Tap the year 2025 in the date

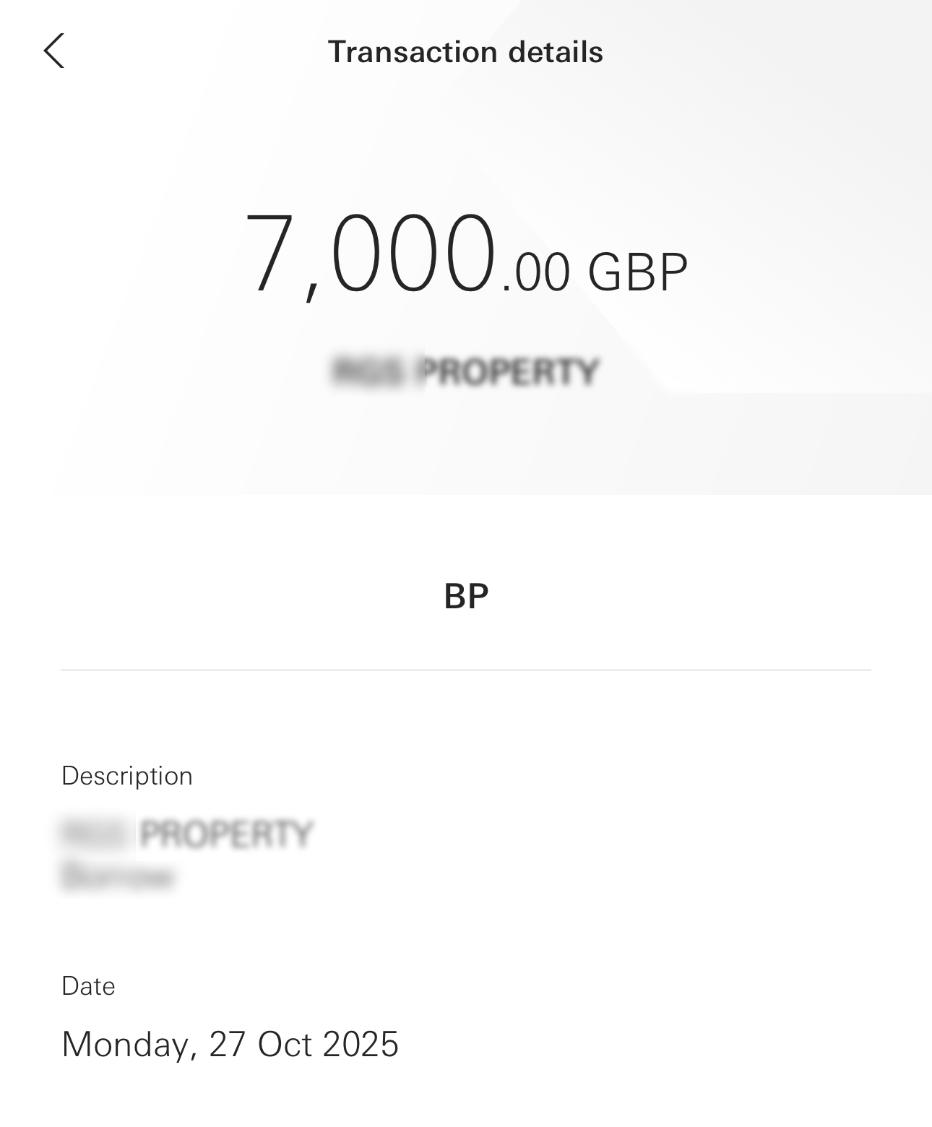tap(361, 1045)
